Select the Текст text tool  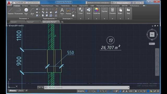[62, 11]
